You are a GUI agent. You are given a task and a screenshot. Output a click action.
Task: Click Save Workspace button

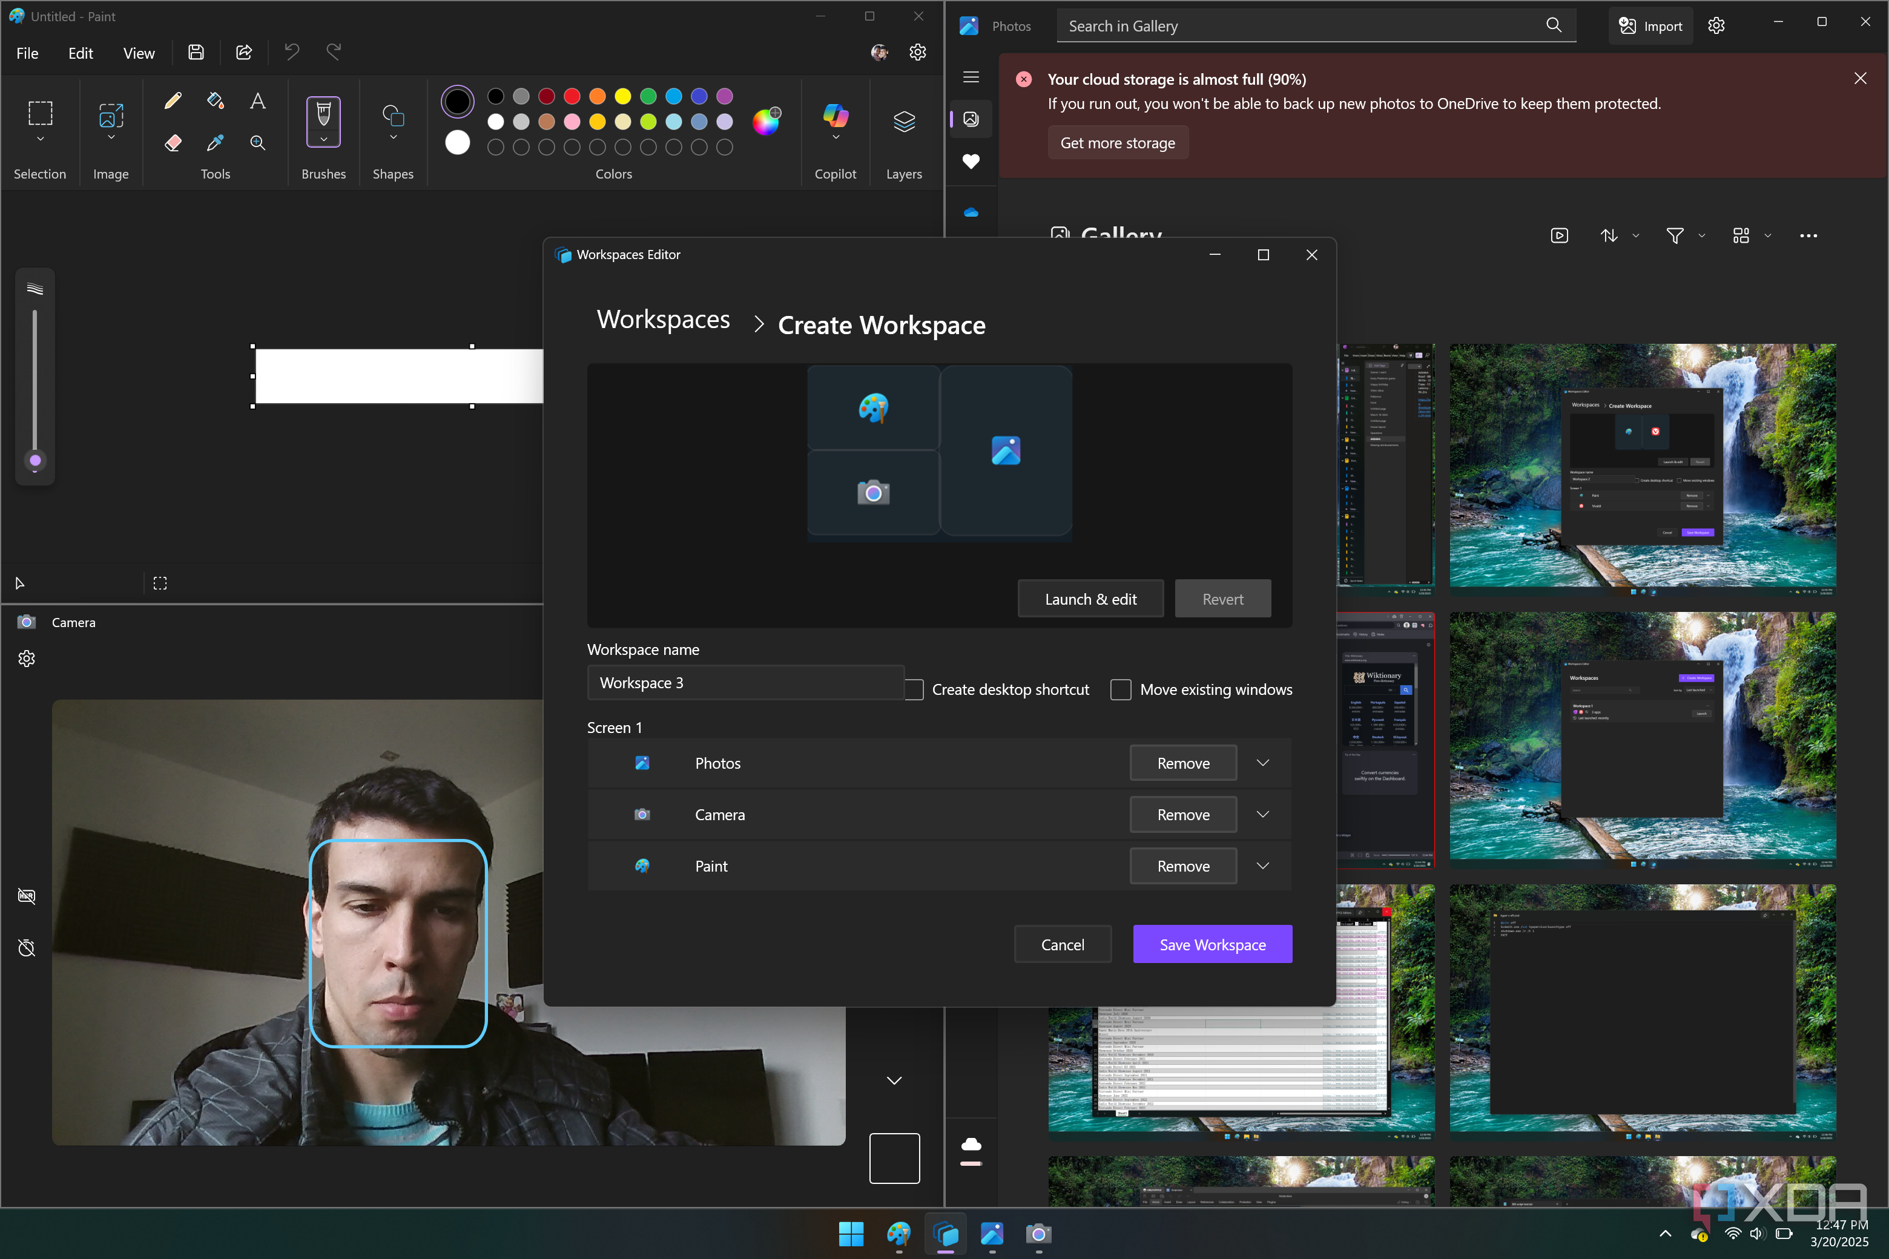pos(1212,944)
